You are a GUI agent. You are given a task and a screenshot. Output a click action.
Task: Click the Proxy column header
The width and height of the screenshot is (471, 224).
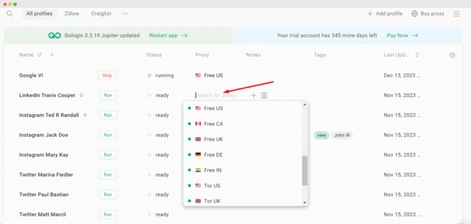point(202,55)
